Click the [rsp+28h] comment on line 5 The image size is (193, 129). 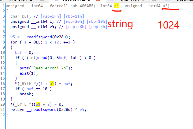click(x=76, y=27)
